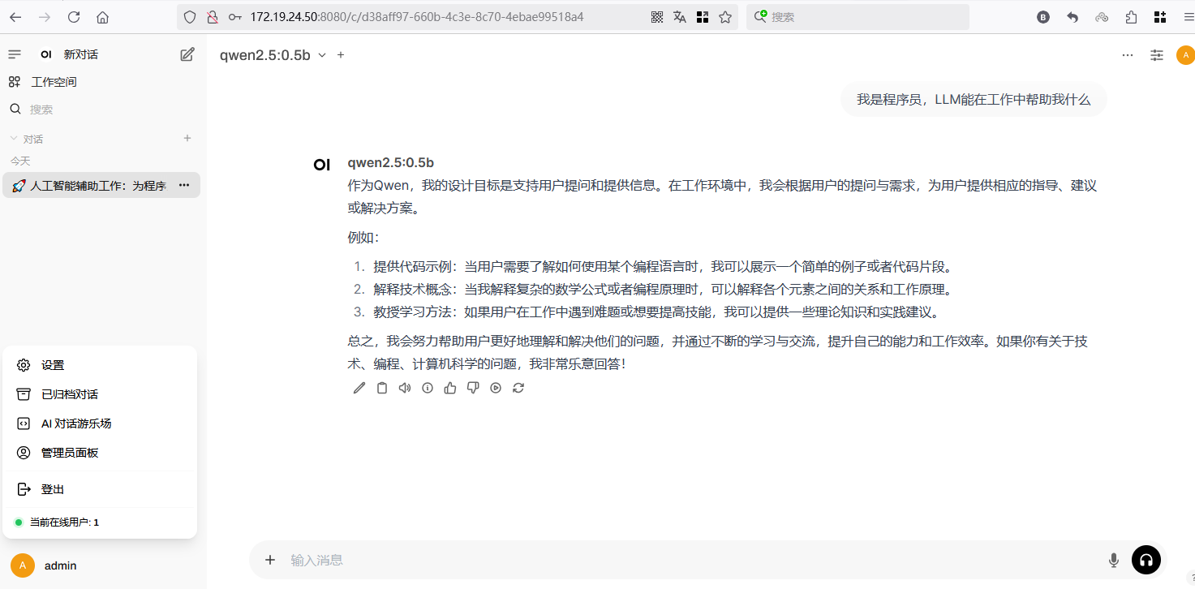Copy the response with the clipboard icon
Screen dimensions: 1195x589
click(x=382, y=388)
